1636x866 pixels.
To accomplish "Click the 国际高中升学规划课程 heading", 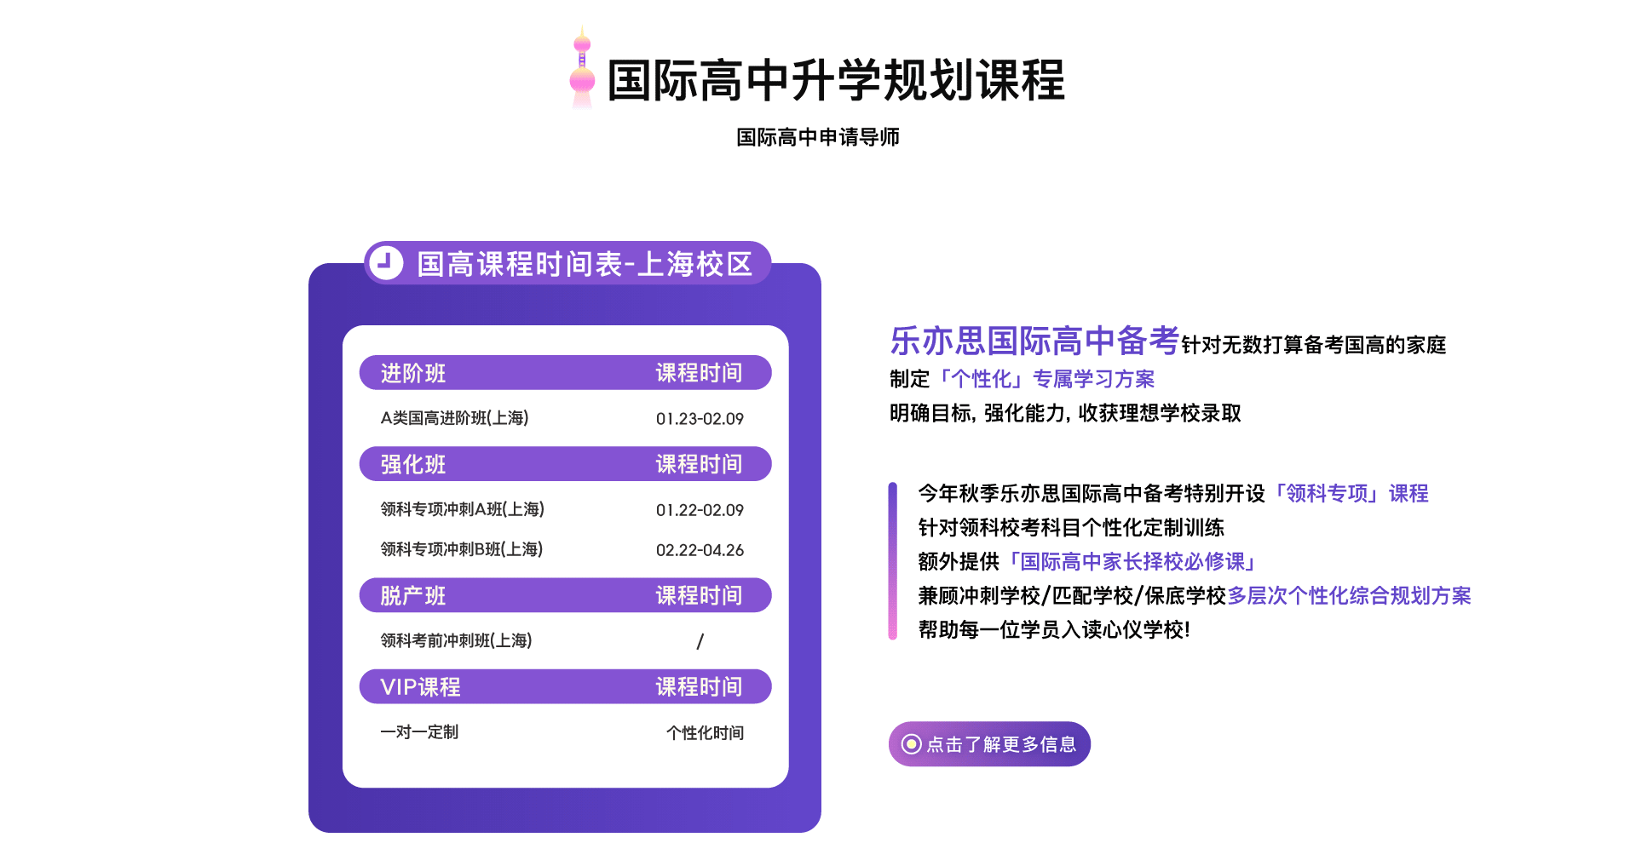I will point(836,81).
